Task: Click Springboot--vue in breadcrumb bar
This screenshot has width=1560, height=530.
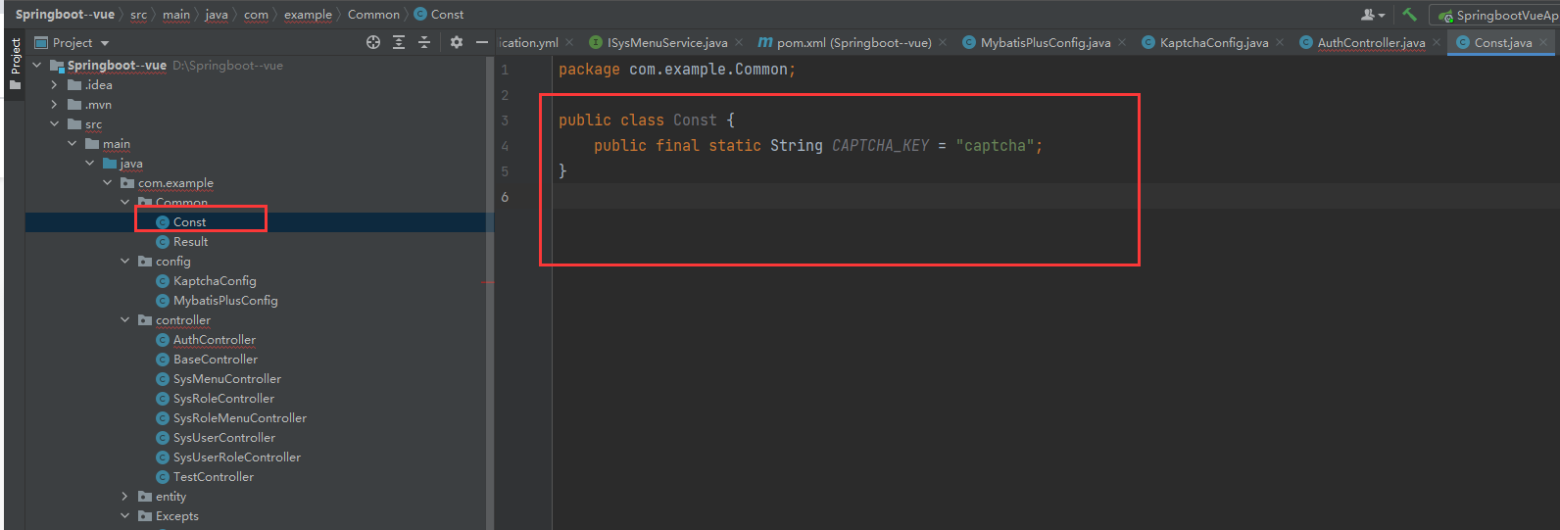Action: [x=65, y=15]
